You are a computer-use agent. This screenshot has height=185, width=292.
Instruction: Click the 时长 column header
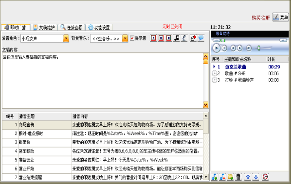(277, 59)
